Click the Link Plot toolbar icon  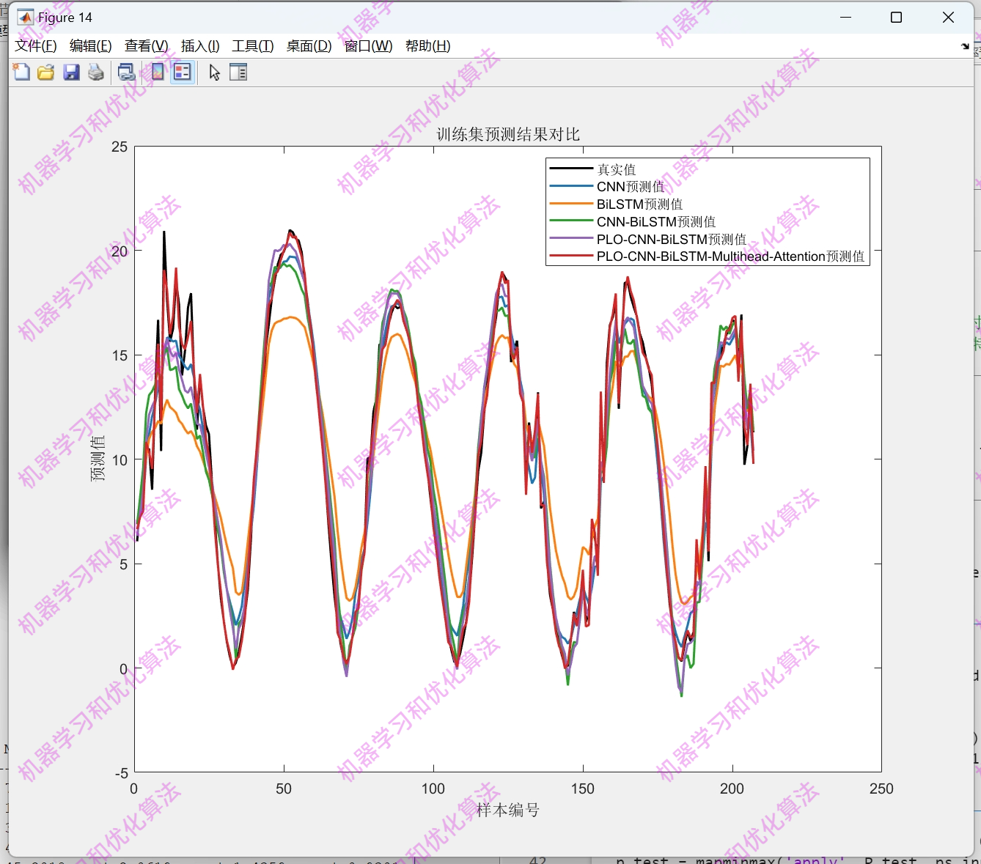[x=127, y=72]
